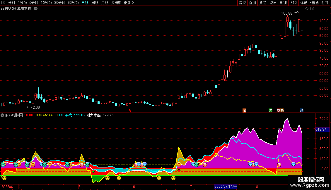Click the 105.88 high price label
331x190 pixels.
(287, 13)
